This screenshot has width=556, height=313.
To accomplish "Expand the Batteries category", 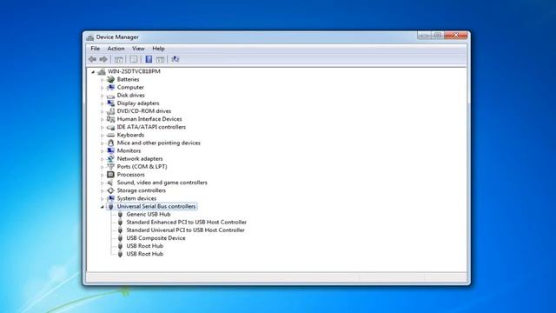I will (x=103, y=80).
